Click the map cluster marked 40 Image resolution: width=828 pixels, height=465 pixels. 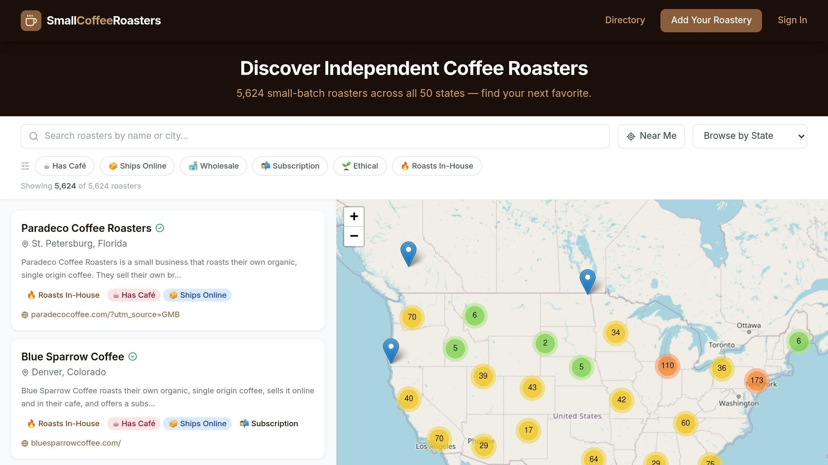[x=409, y=398]
